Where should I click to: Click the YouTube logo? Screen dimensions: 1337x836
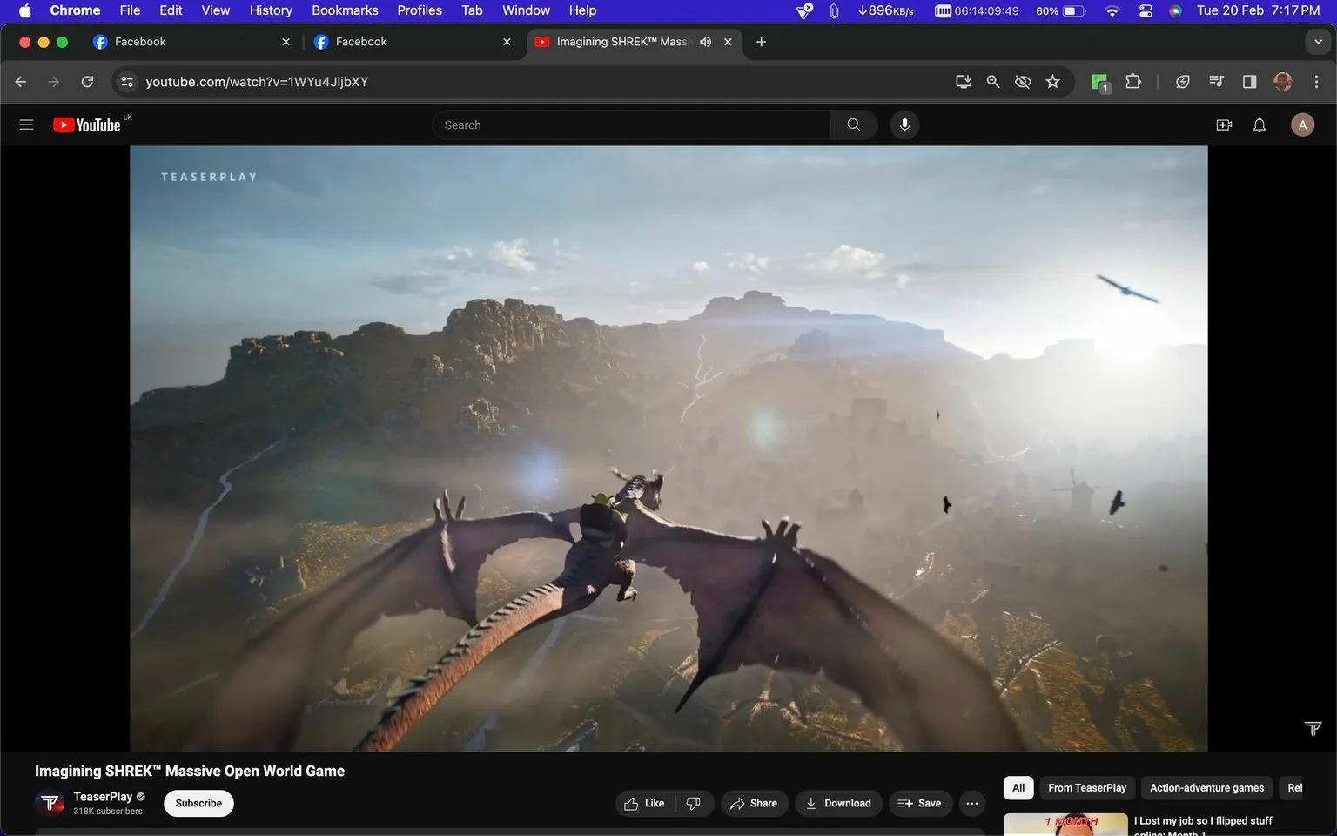pos(87,125)
